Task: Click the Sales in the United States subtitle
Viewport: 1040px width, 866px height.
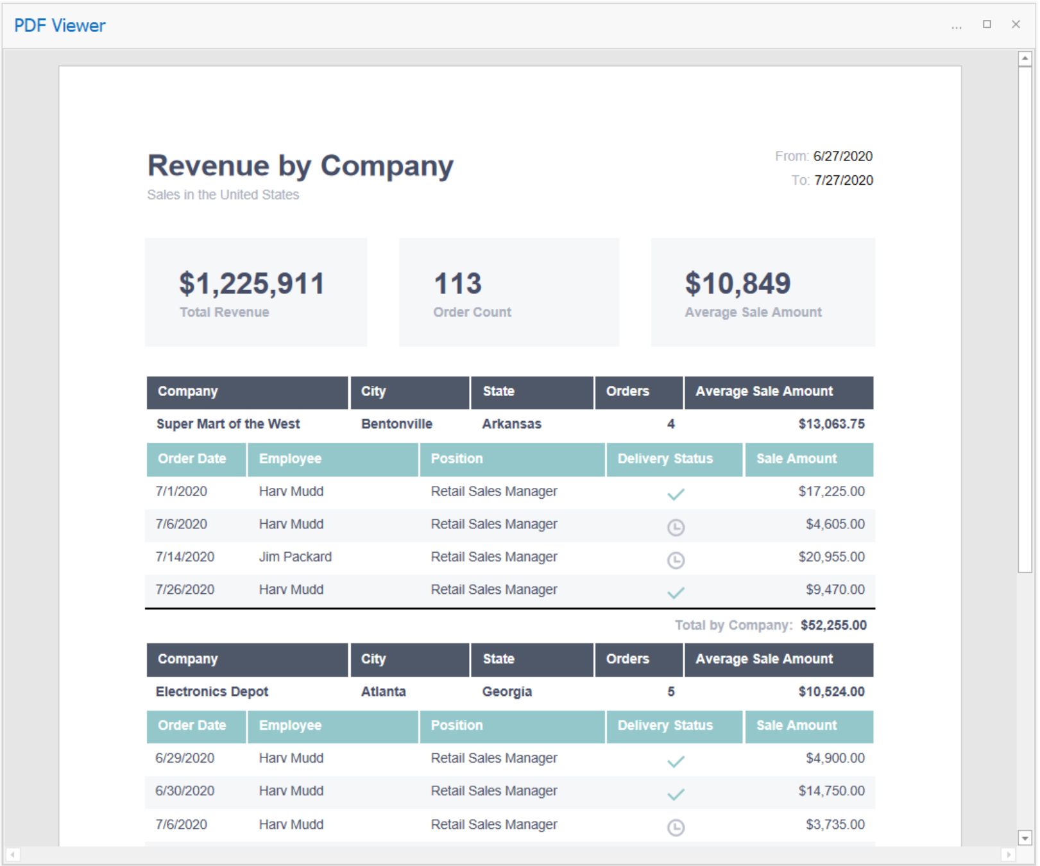Action: click(x=223, y=195)
